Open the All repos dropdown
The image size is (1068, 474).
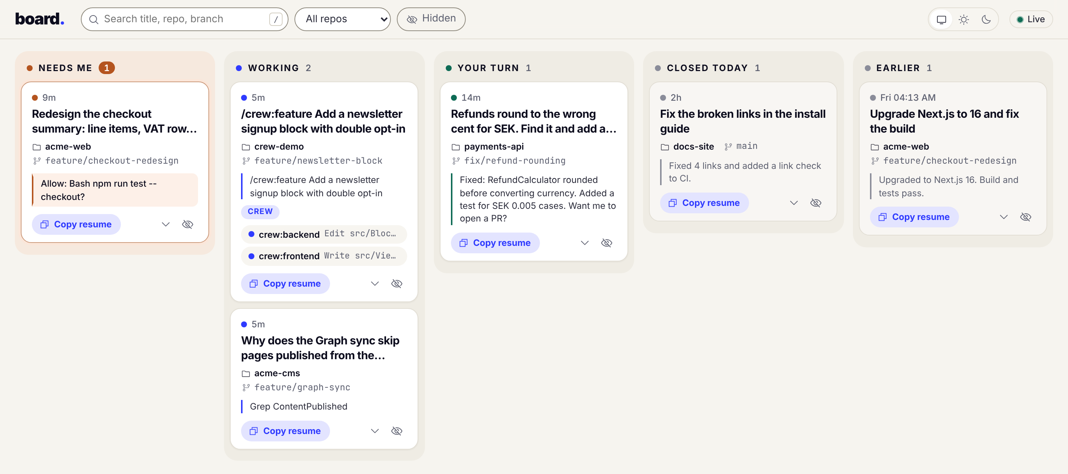coord(342,19)
